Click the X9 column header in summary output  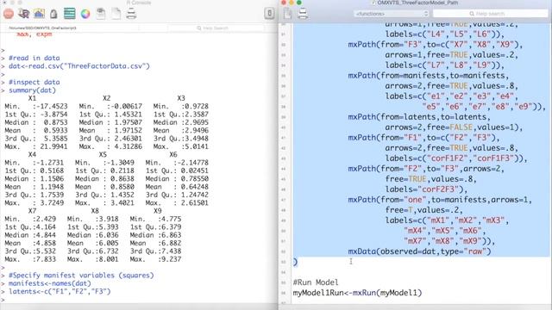pyautogui.click(x=157, y=211)
